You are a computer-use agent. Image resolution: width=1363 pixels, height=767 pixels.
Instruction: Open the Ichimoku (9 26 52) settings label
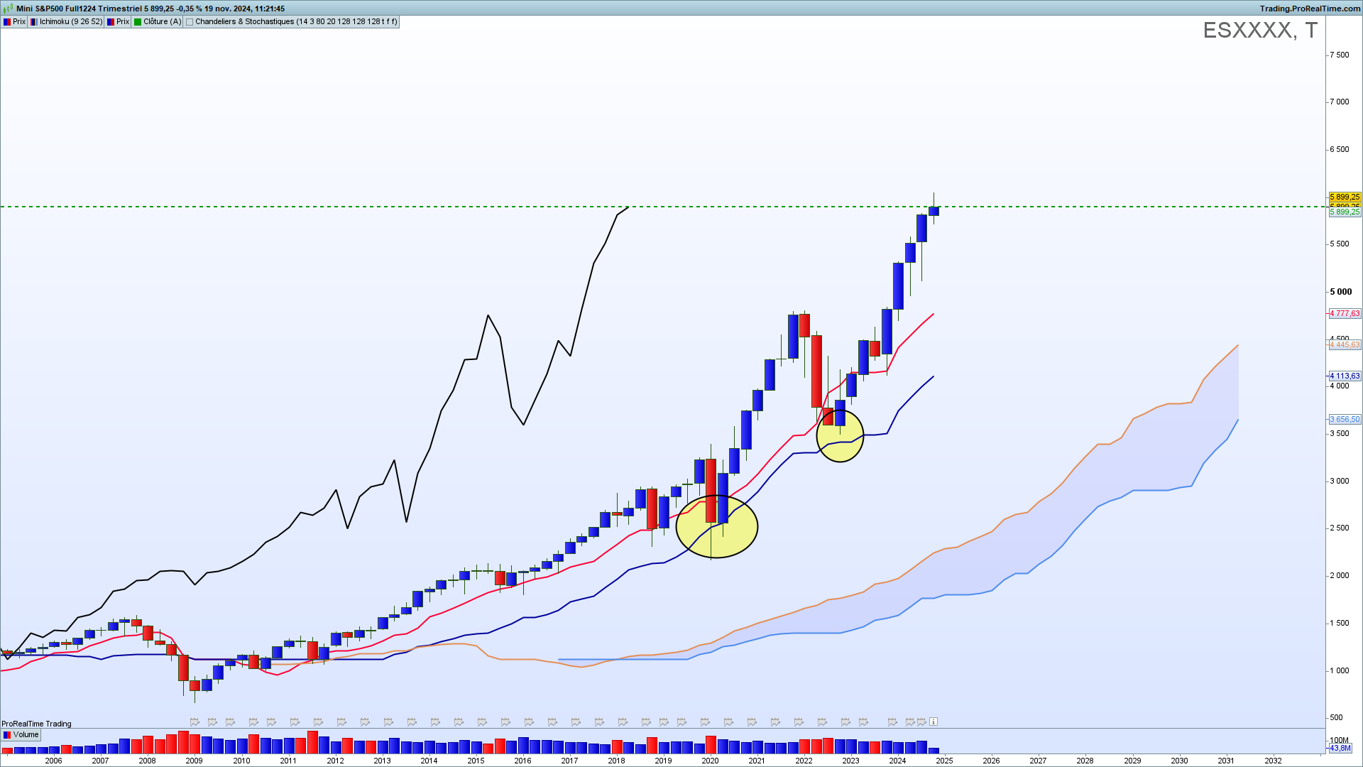coord(71,22)
